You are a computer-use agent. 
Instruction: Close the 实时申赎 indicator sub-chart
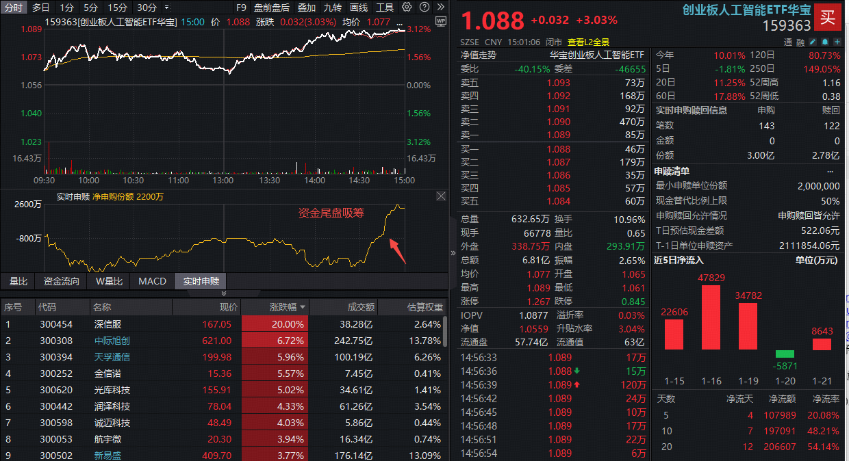(442, 196)
